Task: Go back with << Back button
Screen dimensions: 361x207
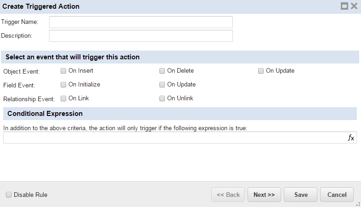Action: pyautogui.click(x=228, y=195)
